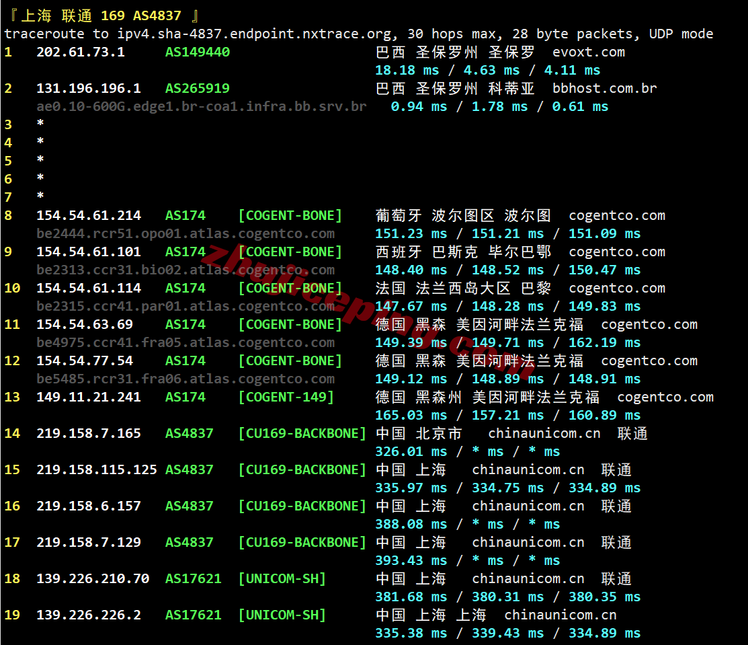Select IP address 154.54.61.214

[x=89, y=215]
